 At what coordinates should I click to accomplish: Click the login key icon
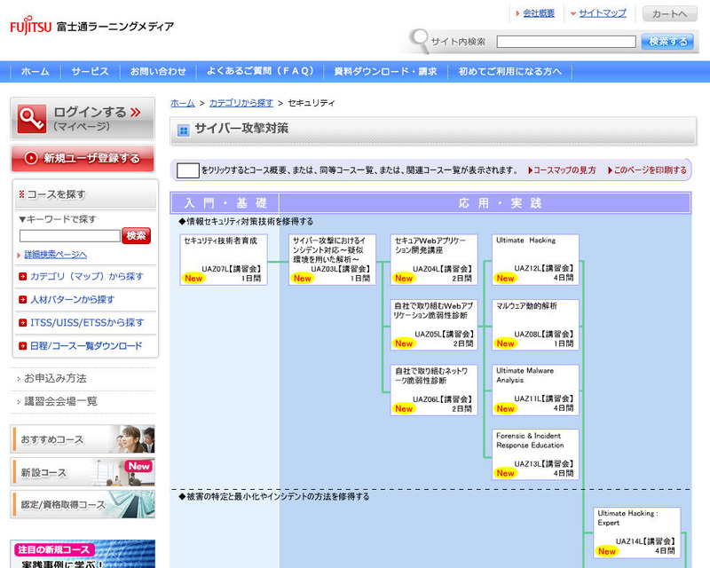click(32, 118)
